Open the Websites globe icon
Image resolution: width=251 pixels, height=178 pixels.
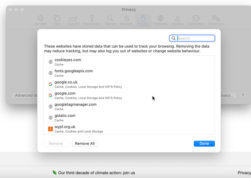point(160,19)
